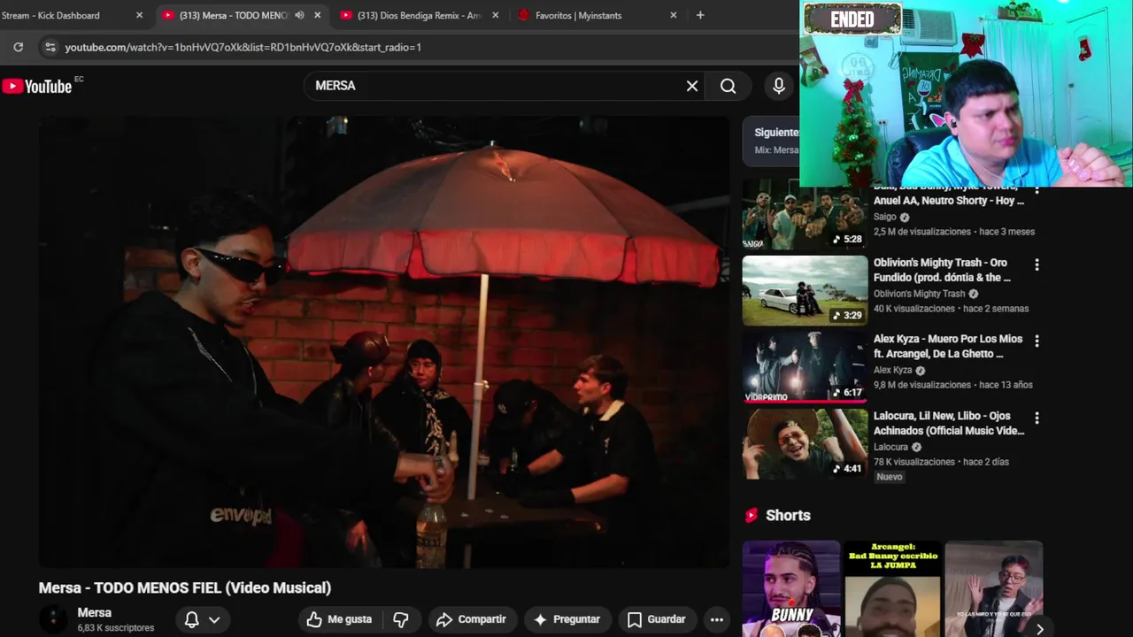Click the Shorts section heading
This screenshot has width=1133, height=637.
(x=788, y=515)
